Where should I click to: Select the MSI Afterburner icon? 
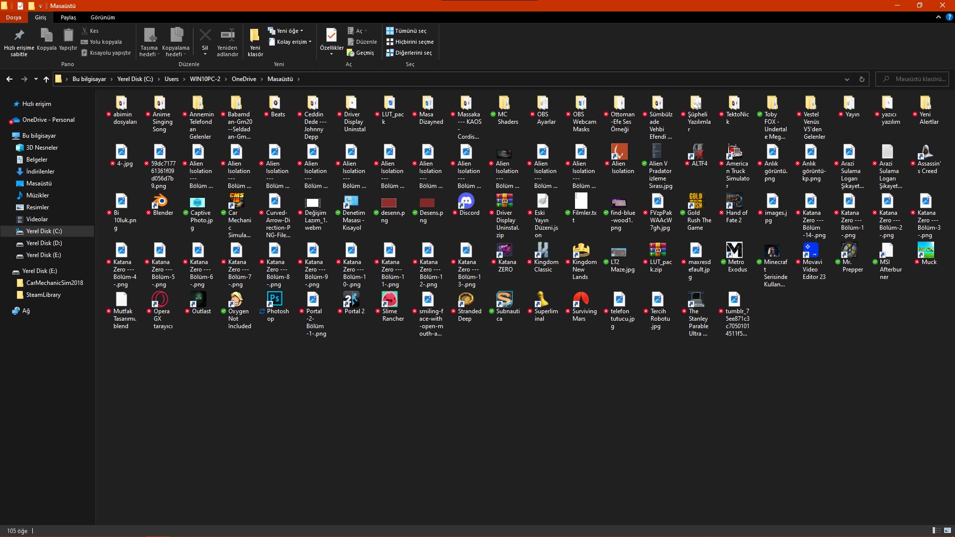[887, 250]
